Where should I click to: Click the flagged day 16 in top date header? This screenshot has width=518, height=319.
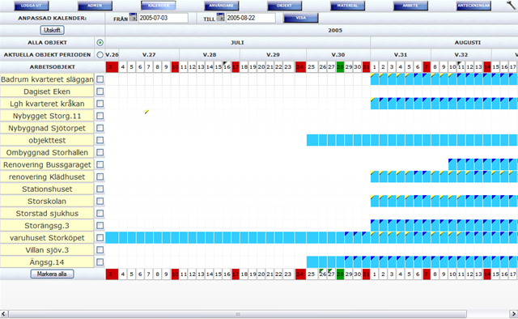pyautogui.click(x=227, y=66)
